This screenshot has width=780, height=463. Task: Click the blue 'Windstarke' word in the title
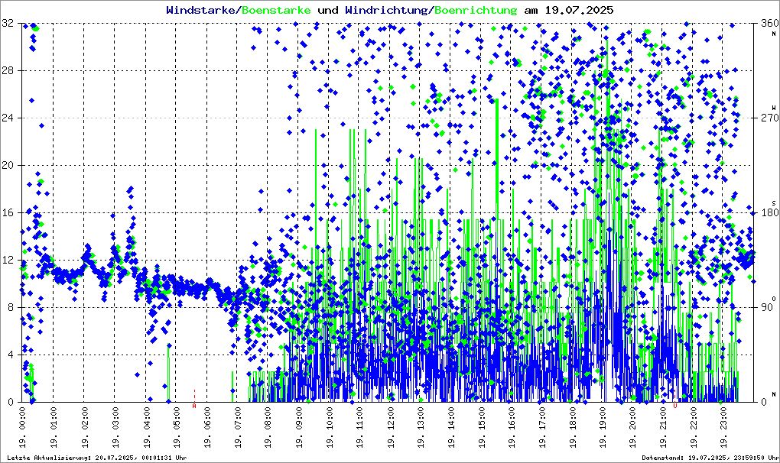coord(203,10)
